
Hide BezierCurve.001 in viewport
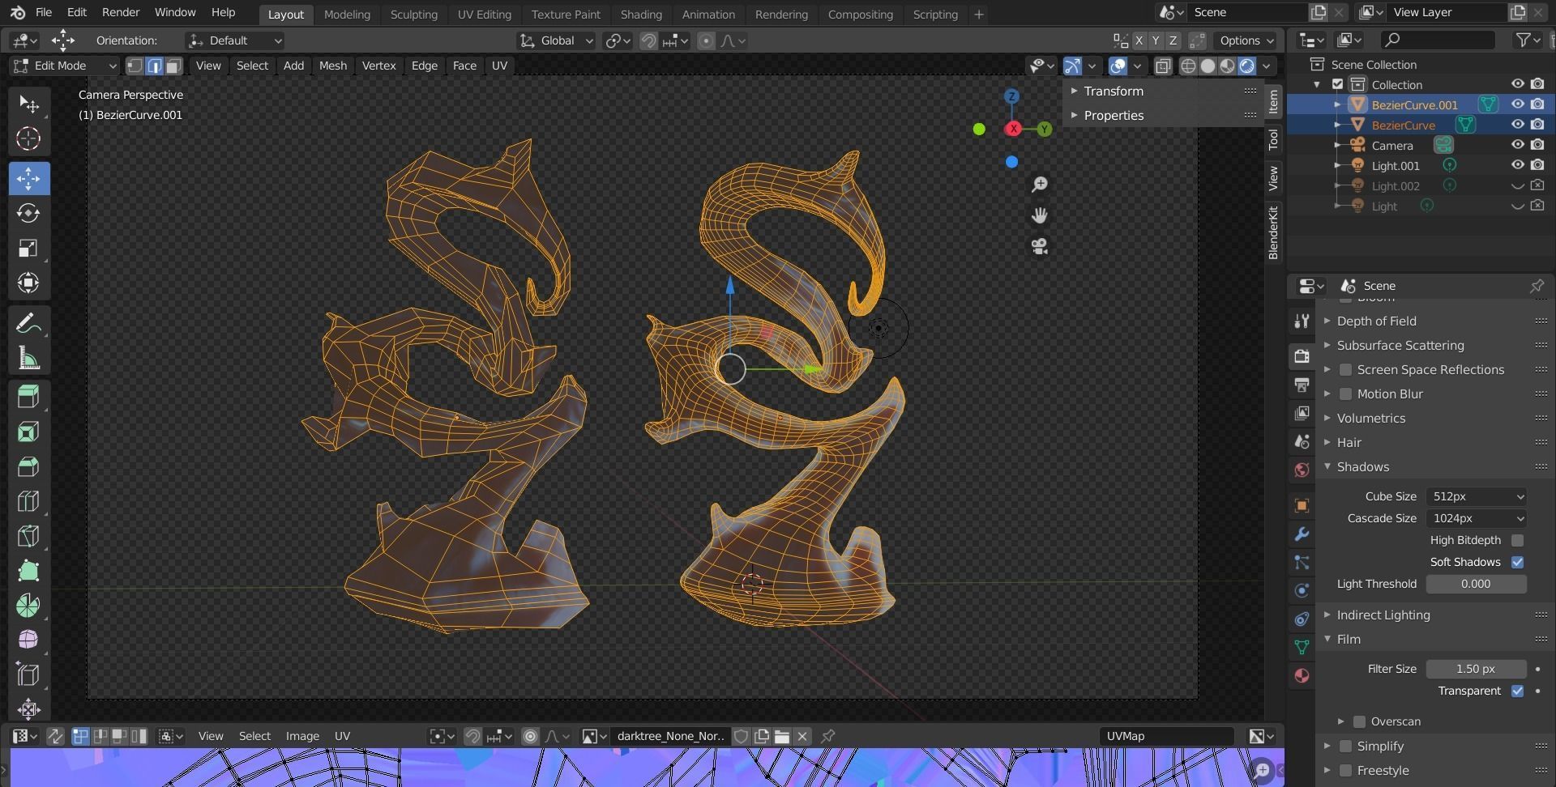[1517, 104]
